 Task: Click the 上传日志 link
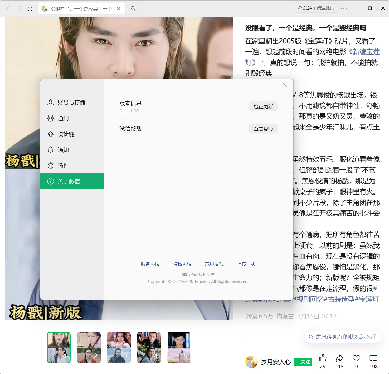pos(246,264)
